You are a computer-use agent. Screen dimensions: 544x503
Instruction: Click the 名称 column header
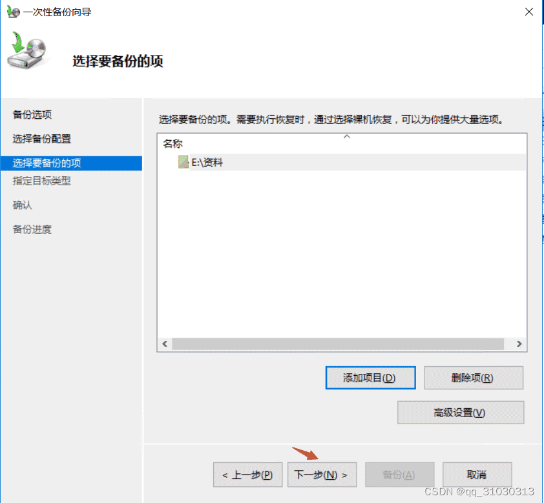(x=173, y=143)
